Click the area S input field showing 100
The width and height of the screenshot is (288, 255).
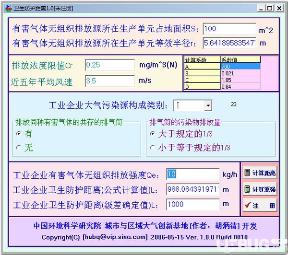click(229, 29)
